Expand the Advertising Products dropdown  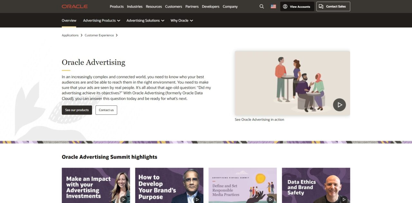coord(102,20)
